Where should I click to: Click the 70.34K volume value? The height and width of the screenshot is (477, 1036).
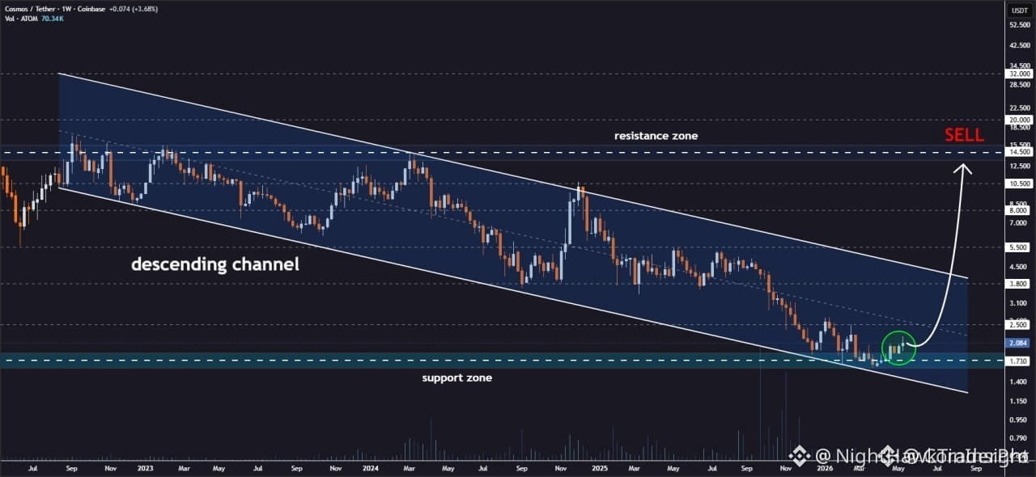pyautogui.click(x=51, y=19)
